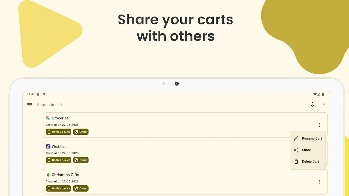The height and width of the screenshot is (196, 349).
Task: Open Groceries cart options menu
Action: [x=319, y=125]
